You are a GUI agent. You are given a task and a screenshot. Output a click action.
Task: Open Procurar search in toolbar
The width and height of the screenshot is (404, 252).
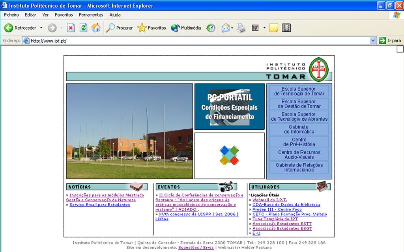point(120,28)
